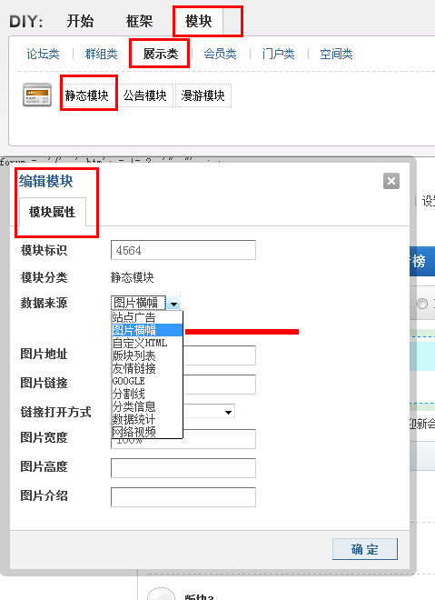Select 自定义HTML in the list
The width and height of the screenshot is (435, 600).
147,343
